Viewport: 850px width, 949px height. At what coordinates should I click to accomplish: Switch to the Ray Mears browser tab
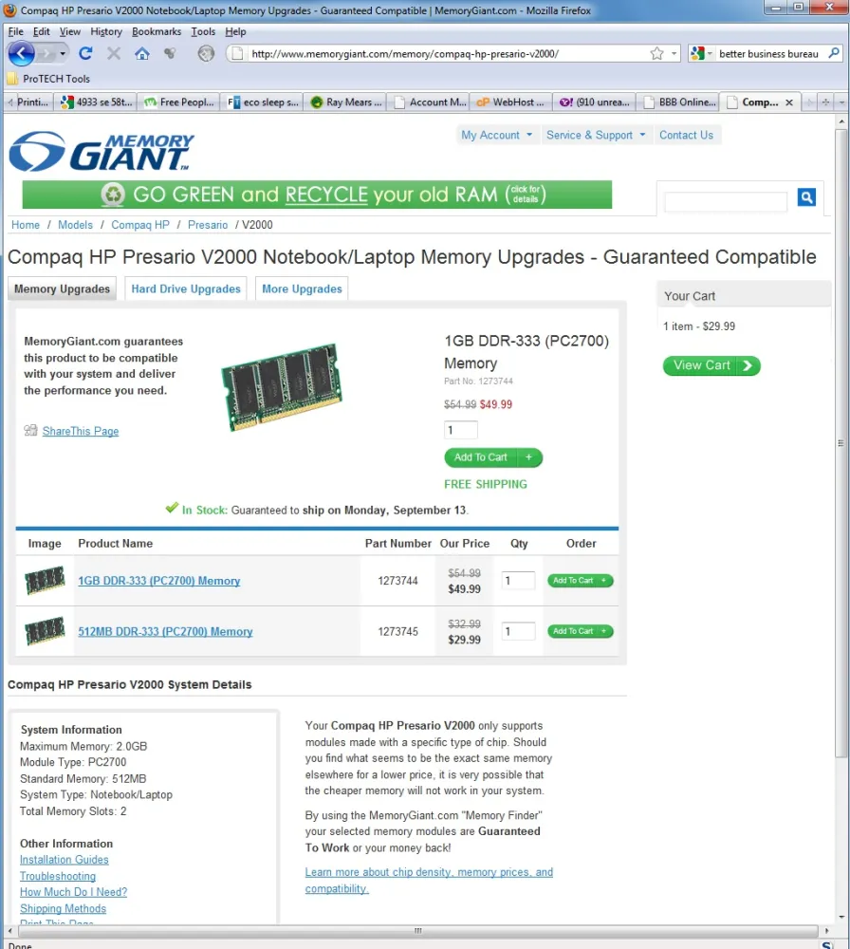click(346, 102)
